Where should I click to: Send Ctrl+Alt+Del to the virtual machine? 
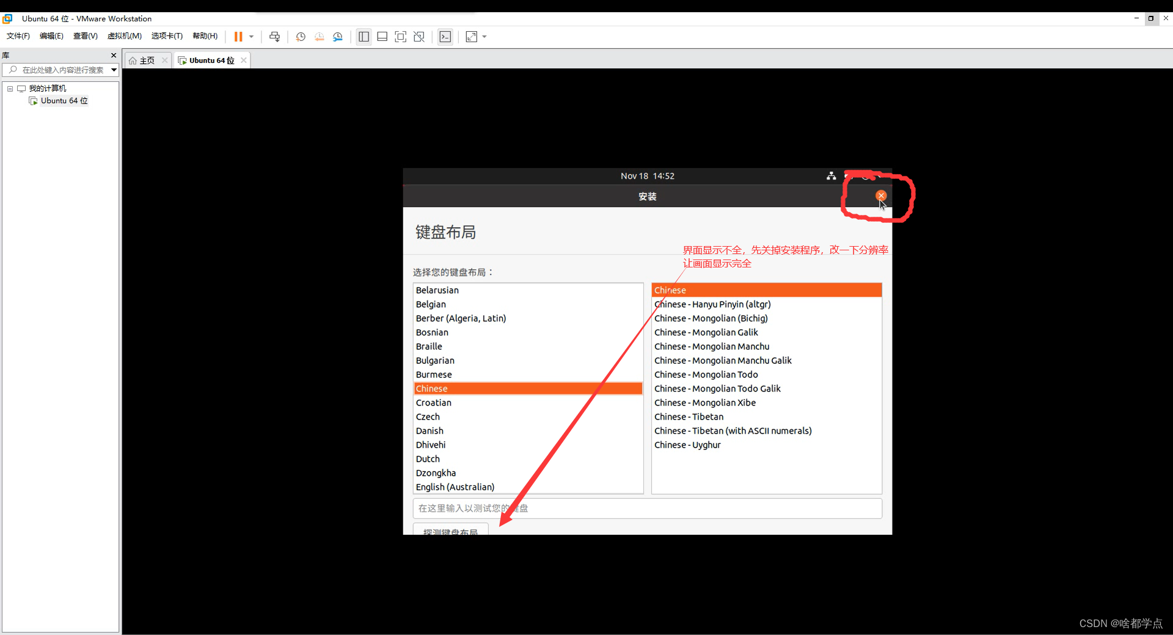(x=275, y=37)
